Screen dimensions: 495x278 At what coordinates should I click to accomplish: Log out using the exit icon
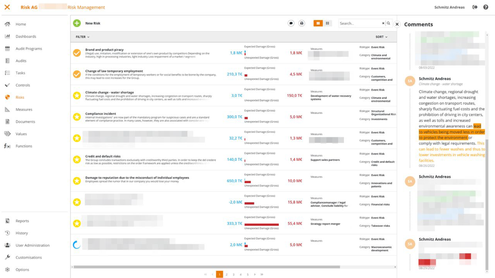tap(475, 7)
